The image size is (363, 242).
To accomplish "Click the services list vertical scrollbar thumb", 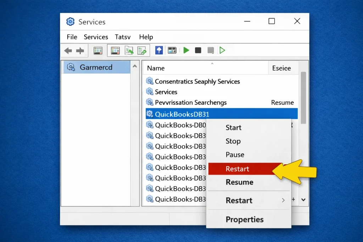I will click(x=303, y=98).
